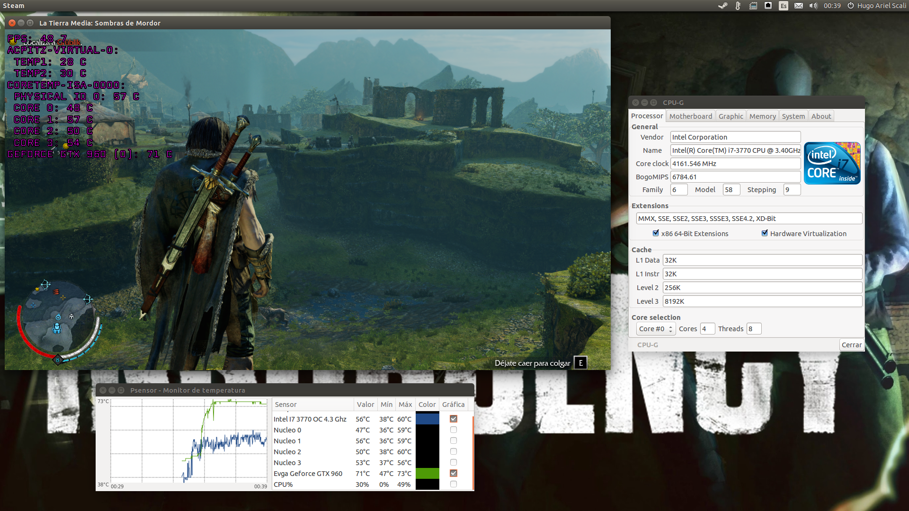Click the Stepping field showing 9
The height and width of the screenshot is (511, 909).
click(792, 190)
